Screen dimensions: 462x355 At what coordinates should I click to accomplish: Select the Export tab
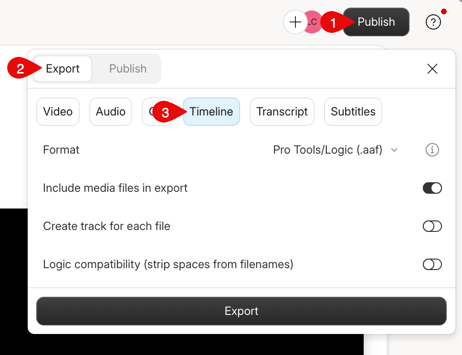pyautogui.click(x=63, y=69)
